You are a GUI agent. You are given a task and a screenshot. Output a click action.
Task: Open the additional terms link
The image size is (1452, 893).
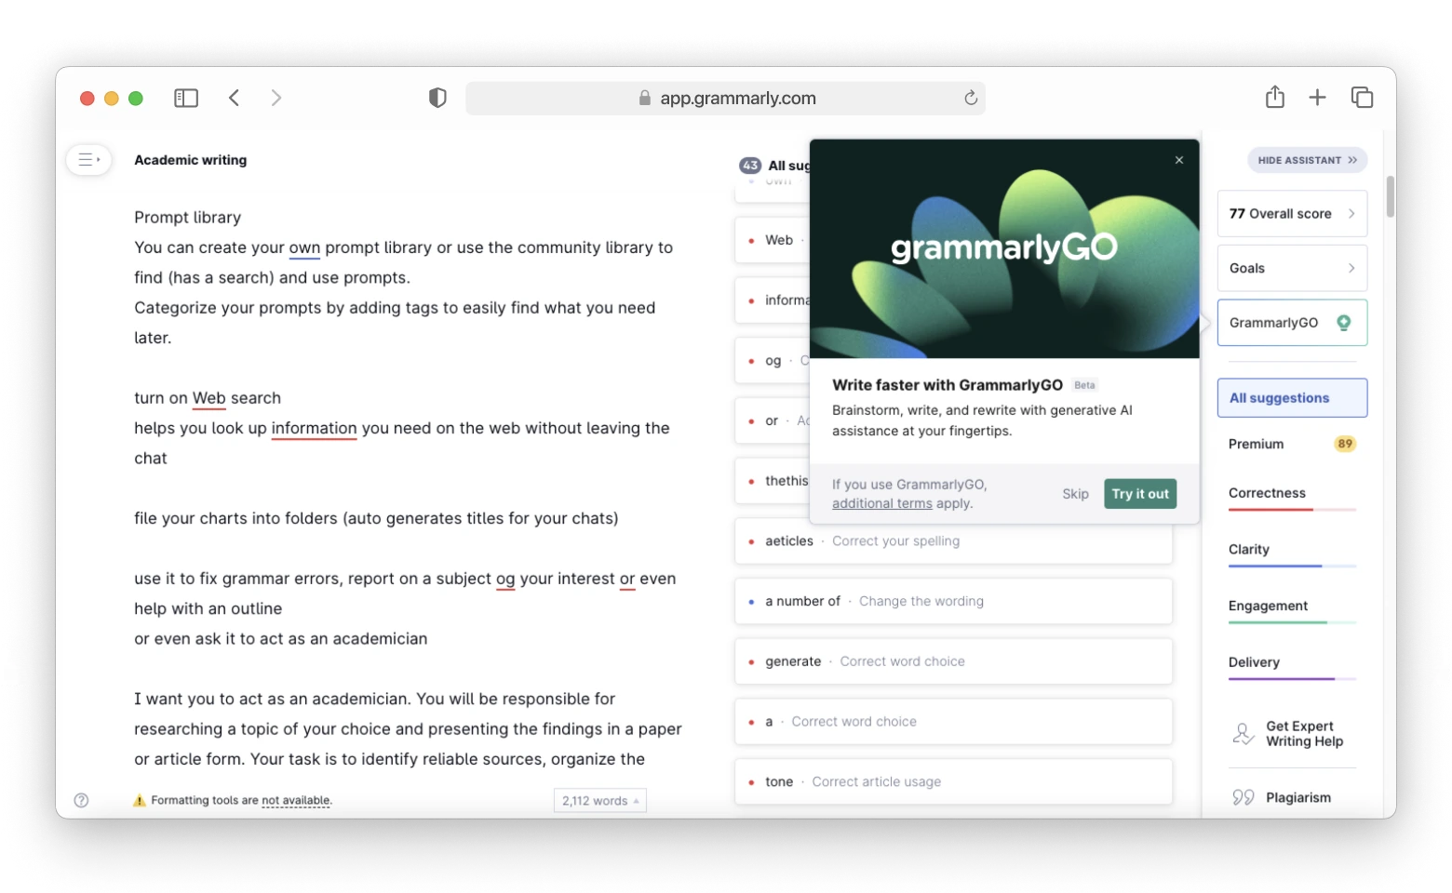(x=881, y=503)
